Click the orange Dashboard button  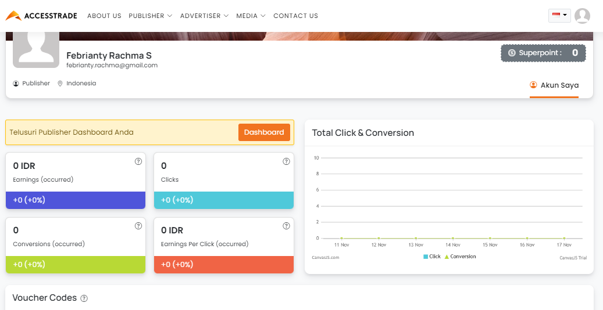click(264, 132)
